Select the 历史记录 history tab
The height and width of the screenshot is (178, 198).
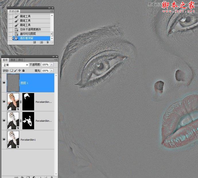[14, 11]
